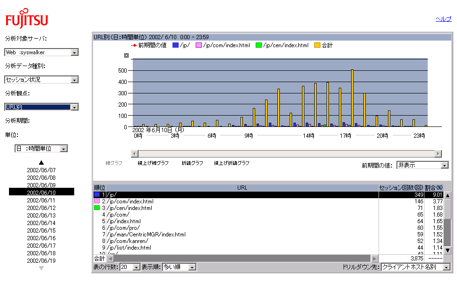Select date 2002/06/09
Image resolution: width=457 pixels, height=285 pixels.
(x=42, y=185)
